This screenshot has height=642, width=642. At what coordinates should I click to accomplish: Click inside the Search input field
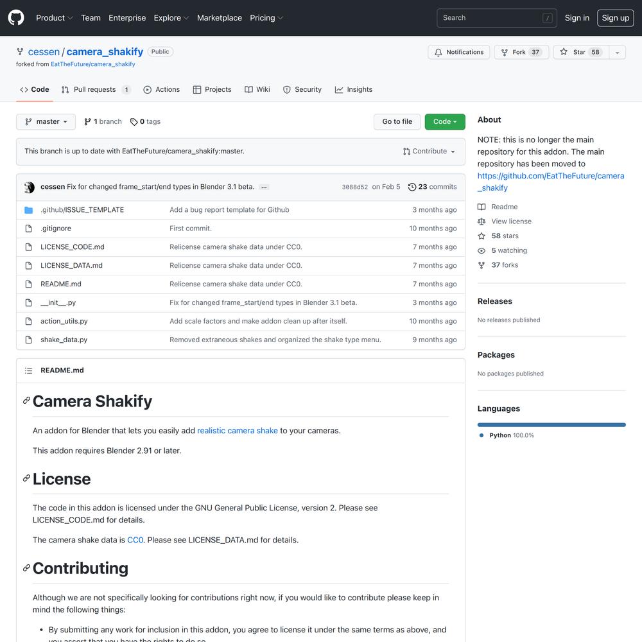(x=497, y=18)
